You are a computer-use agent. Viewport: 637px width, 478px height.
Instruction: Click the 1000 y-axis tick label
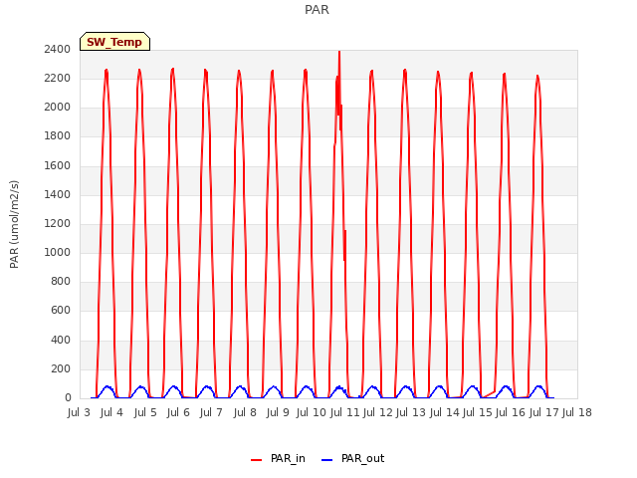click(x=58, y=252)
